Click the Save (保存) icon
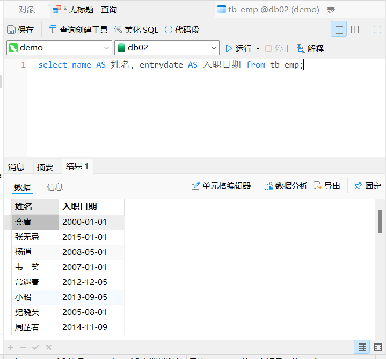Viewport: 386px width, 359px height. point(12,30)
